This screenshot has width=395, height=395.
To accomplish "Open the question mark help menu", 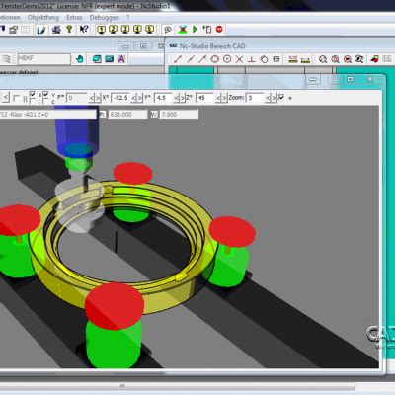I will tap(128, 17).
